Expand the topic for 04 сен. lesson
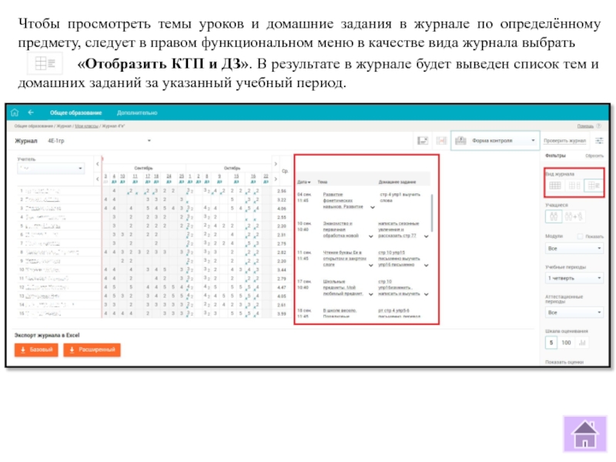 coord(372,207)
